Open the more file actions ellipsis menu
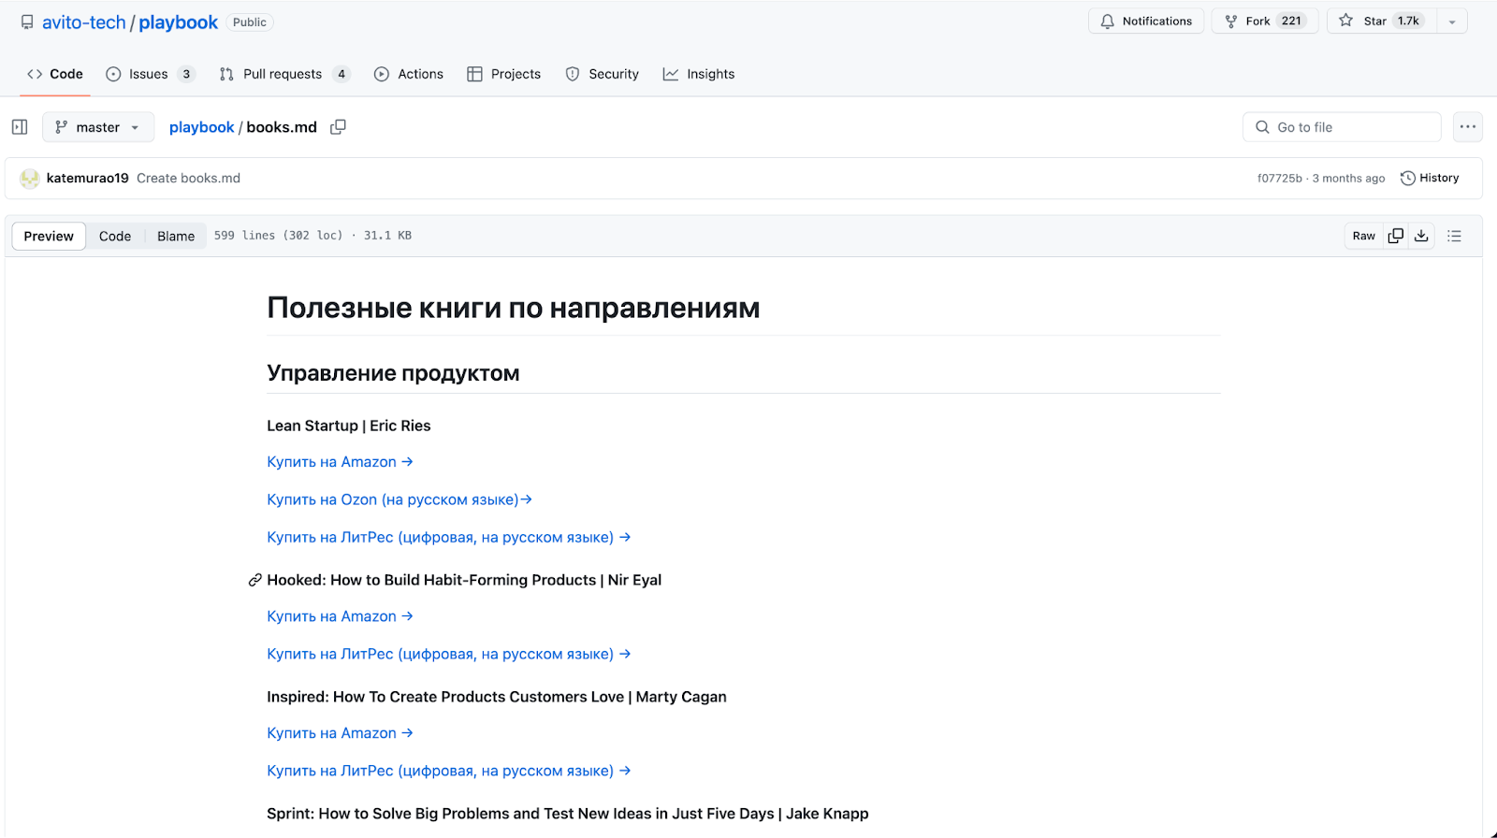This screenshot has width=1497, height=838. pos(1468,127)
